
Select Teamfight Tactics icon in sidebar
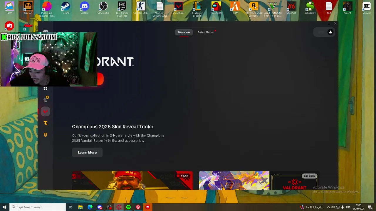[46, 123]
